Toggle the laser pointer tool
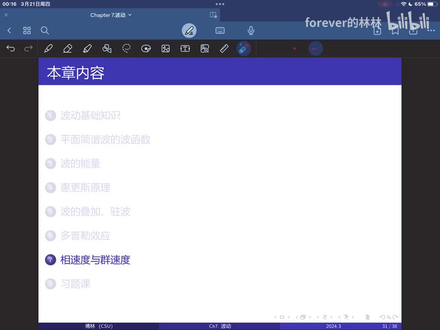The width and height of the screenshot is (440, 330). click(x=243, y=49)
